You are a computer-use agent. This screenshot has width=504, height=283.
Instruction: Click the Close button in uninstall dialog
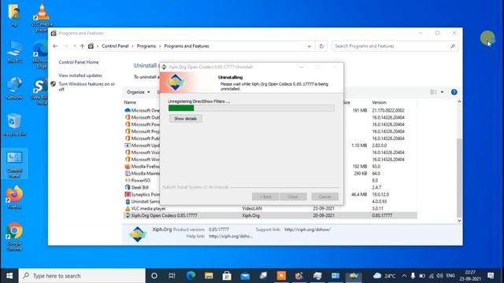pos(293,197)
